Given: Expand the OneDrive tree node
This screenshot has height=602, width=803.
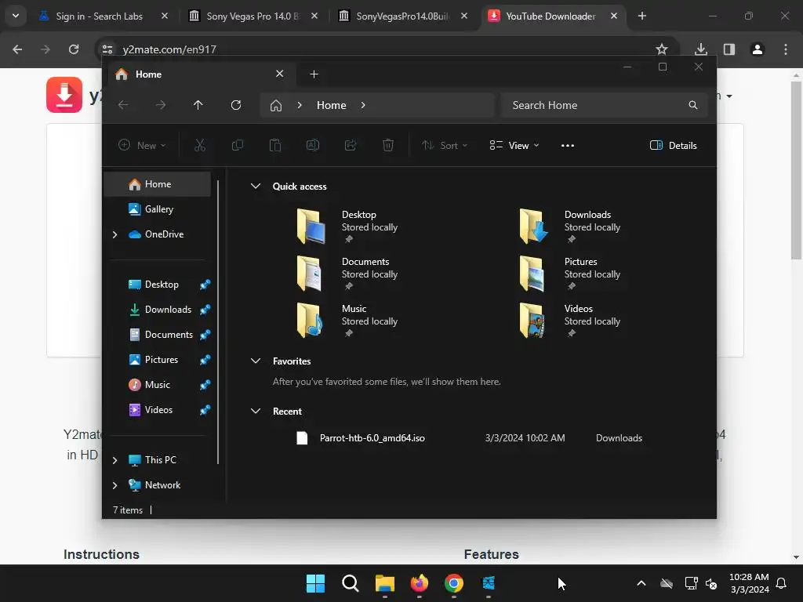Looking at the screenshot, I should [114, 234].
